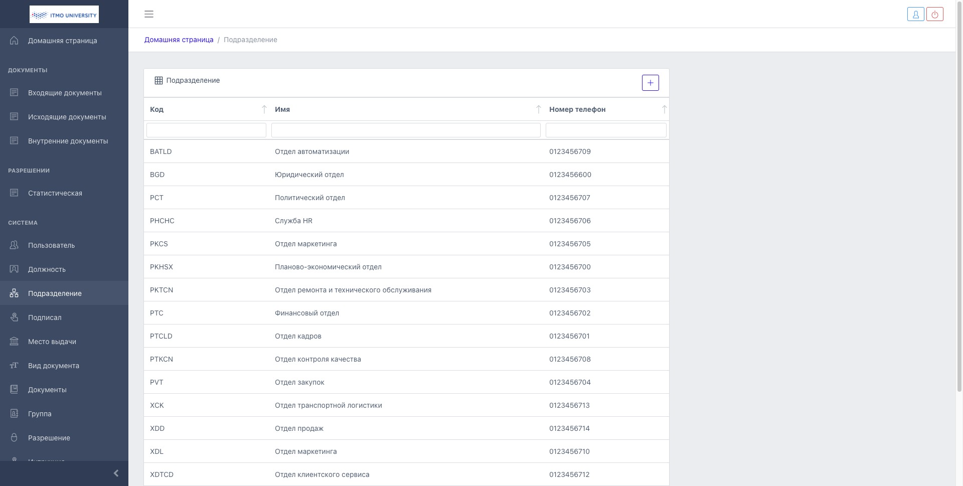Screen dimensions: 963x486
Task: Click the home icon in sidebar
Action: (14, 41)
